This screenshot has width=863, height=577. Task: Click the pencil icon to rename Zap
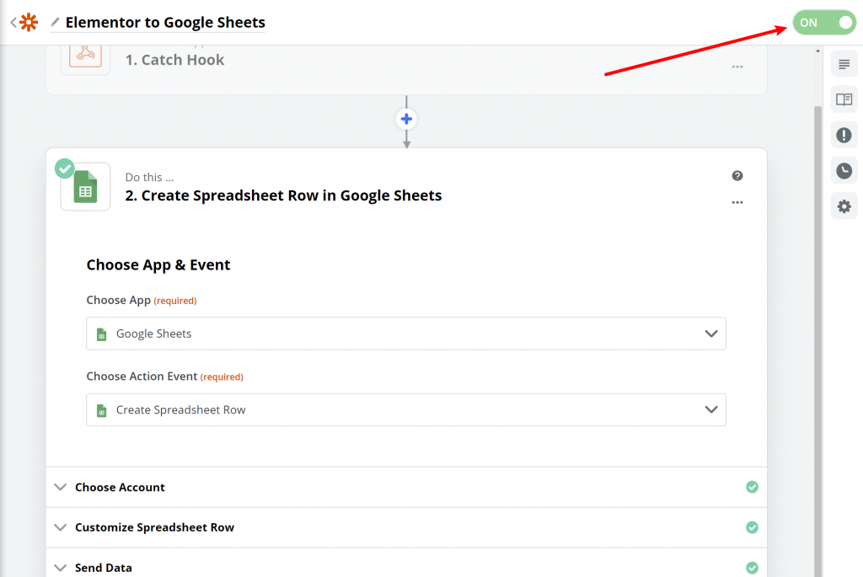pyautogui.click(x=56, y=22)
